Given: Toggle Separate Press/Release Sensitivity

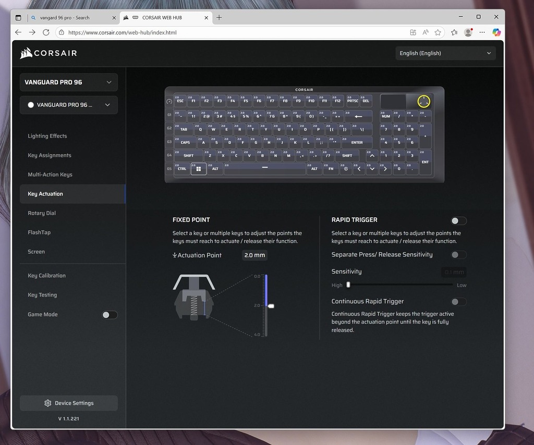Looking at the screenshot, I should pyautogui.click(x=458, y=255).
